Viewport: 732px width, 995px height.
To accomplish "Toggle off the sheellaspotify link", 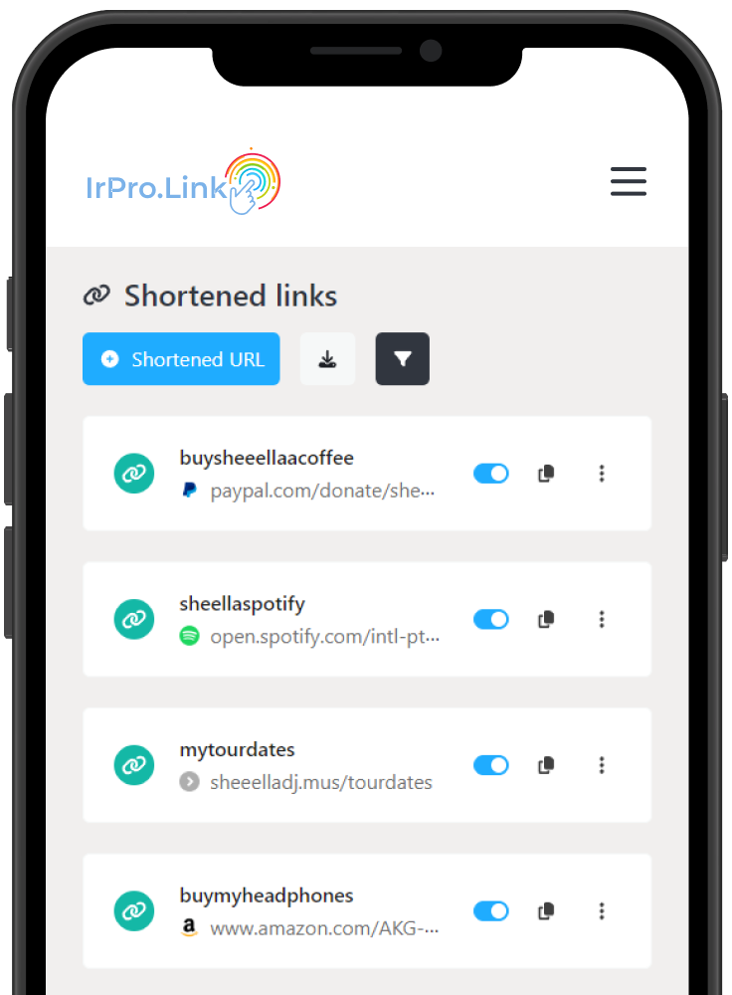I will tap(491, 619).
